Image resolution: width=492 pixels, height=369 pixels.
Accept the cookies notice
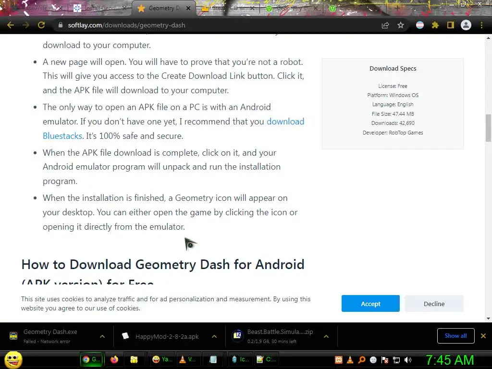point(370,304)
